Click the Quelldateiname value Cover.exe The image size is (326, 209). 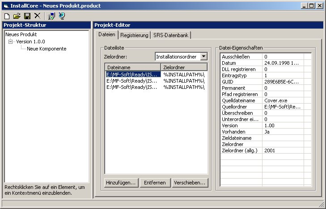click(283, 100)
